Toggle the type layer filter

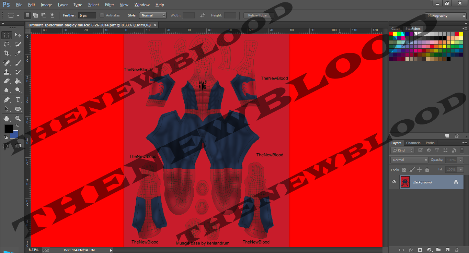(437, 150)
